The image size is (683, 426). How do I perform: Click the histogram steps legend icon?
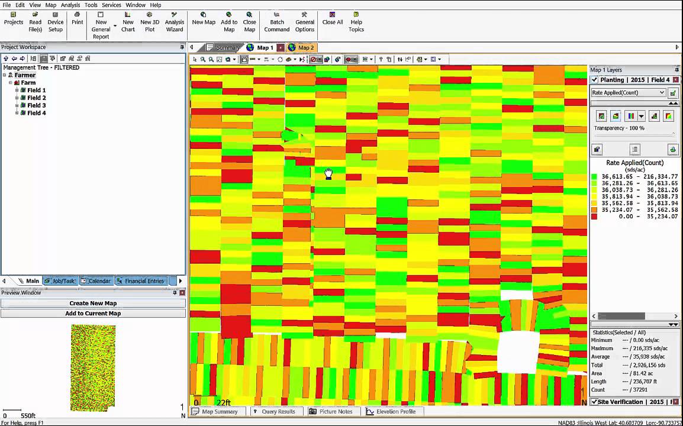tap(654, 116)
